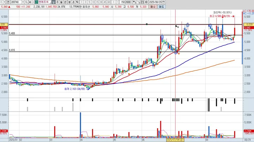254x142 pixels.
Task: Open the small dropdown arrow beside 주 in the top-left corner
Action: pyautogui.click(x=4, y=2)
